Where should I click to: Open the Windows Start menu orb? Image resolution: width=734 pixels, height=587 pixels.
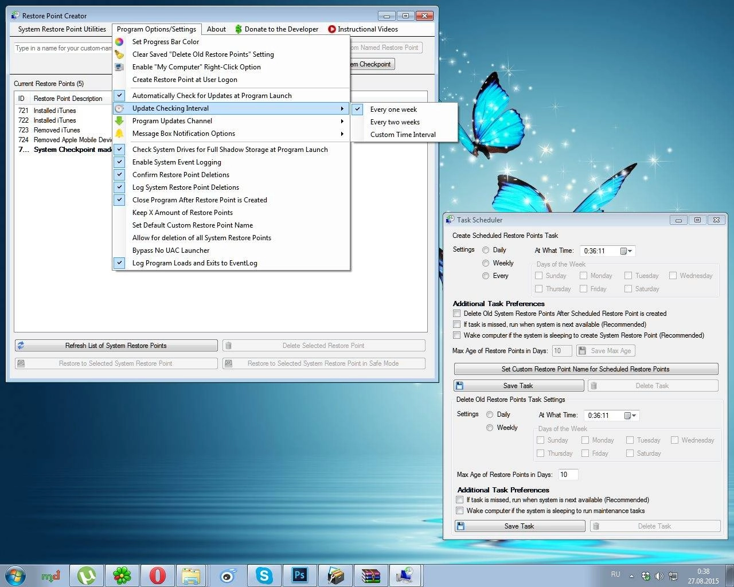point(15,575)
